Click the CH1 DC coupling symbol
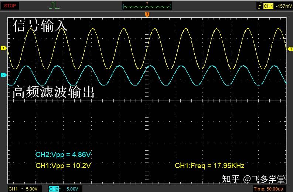This screenshot has width=293, height=192. (21, 189)
